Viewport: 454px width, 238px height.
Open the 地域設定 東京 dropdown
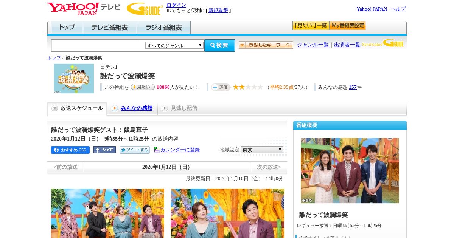tap(262, 150)
